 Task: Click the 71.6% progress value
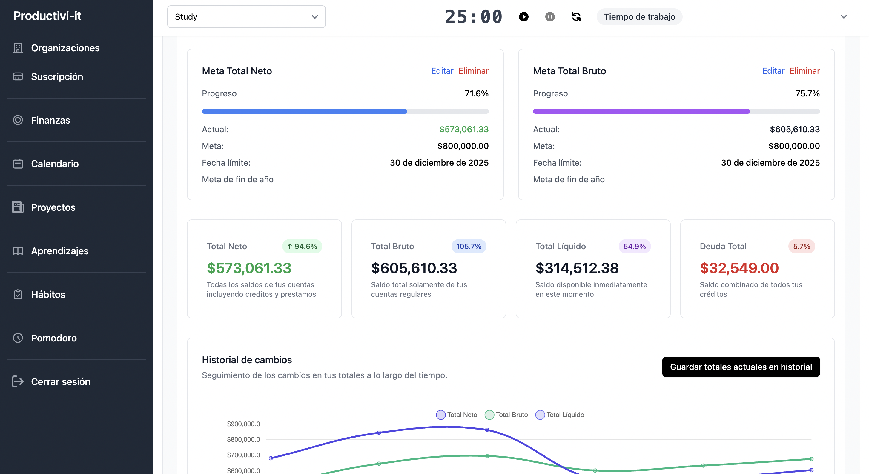pos(476,93)
